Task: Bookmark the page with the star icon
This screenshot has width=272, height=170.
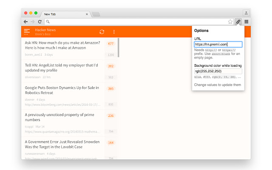Action: [x=230, y=22]
